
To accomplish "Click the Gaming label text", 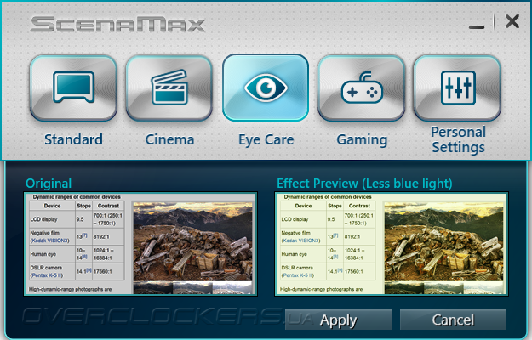I will (362, 140).
